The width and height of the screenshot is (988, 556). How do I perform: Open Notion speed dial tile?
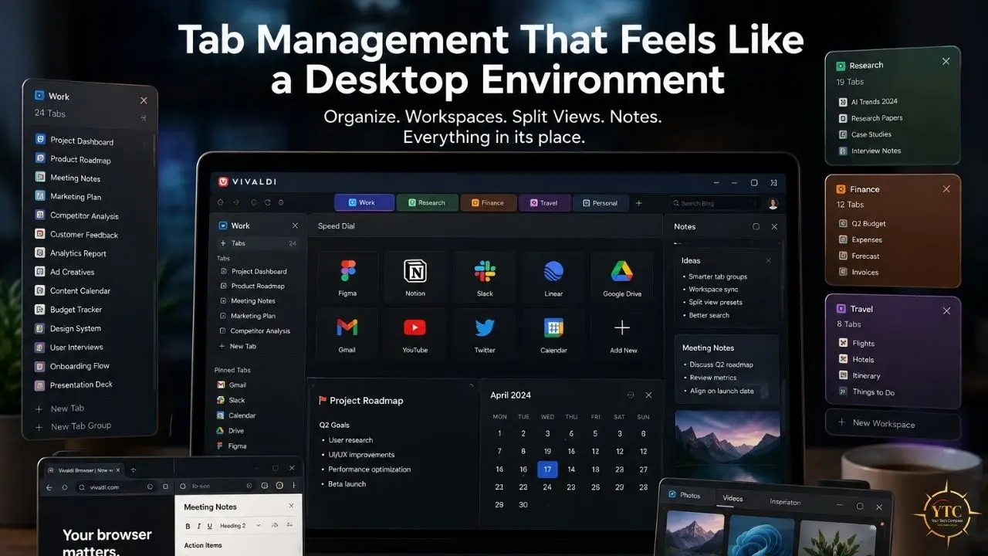coord(415,278)
